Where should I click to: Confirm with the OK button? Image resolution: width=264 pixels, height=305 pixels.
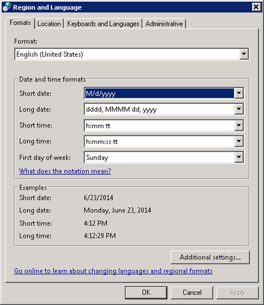(146, 293)
